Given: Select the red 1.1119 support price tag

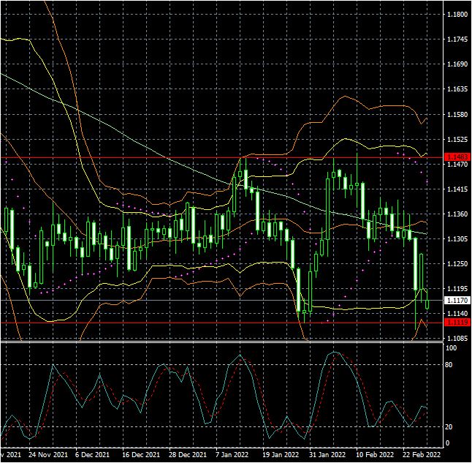Looking at the screenshot, I should pyautogui.click(x=457, y=323).
